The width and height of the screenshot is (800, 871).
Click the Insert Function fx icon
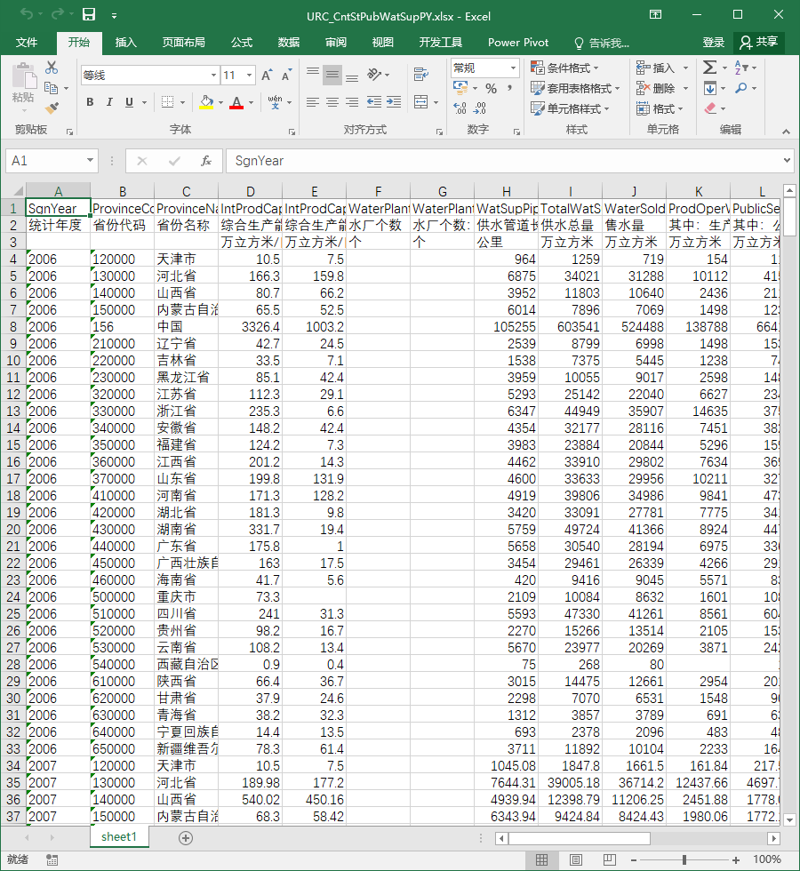coord(206,161)
